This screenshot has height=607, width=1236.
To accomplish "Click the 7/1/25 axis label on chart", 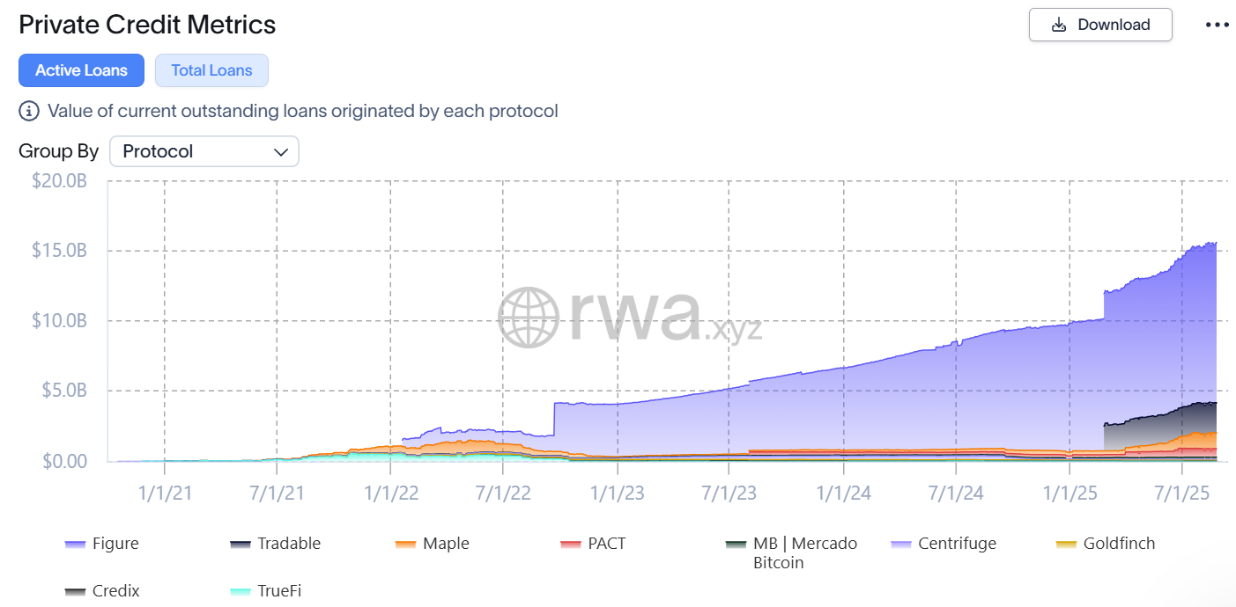I will coord(1180,493).
